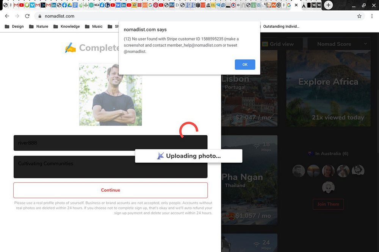Switch to the Google Docs tab
Screen dimensions: 379x252
[75, 5]
